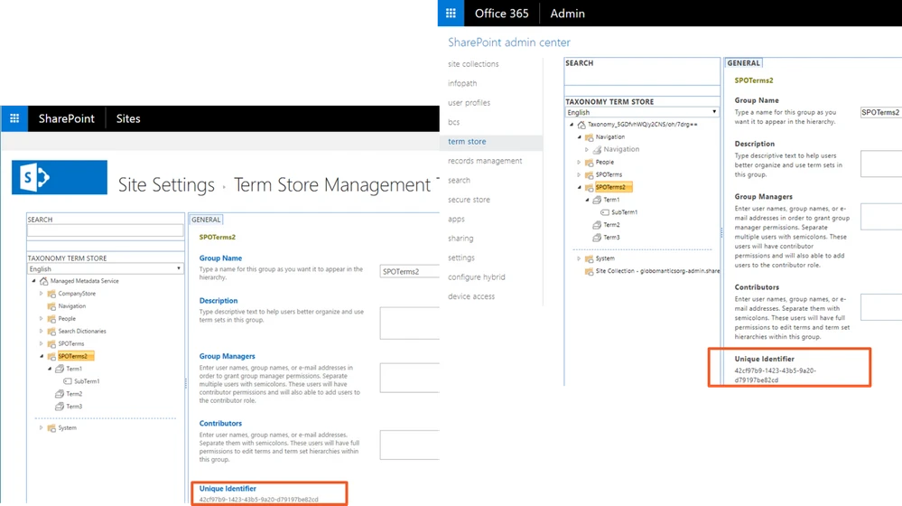Expand the SPOTerms group in admin center tree
The width and height of the screenshot is (902, 506).
(580, 174)
